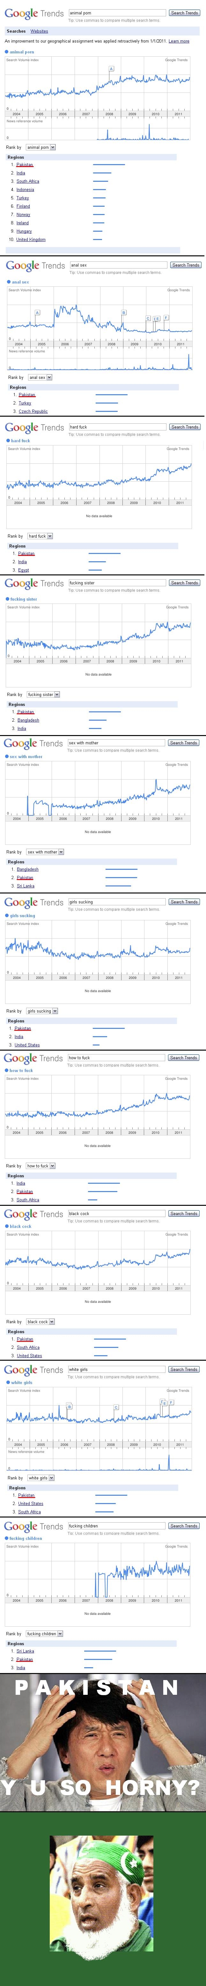
Task: Click news flag C on the 'white girls' chart
Action: 116,1407
